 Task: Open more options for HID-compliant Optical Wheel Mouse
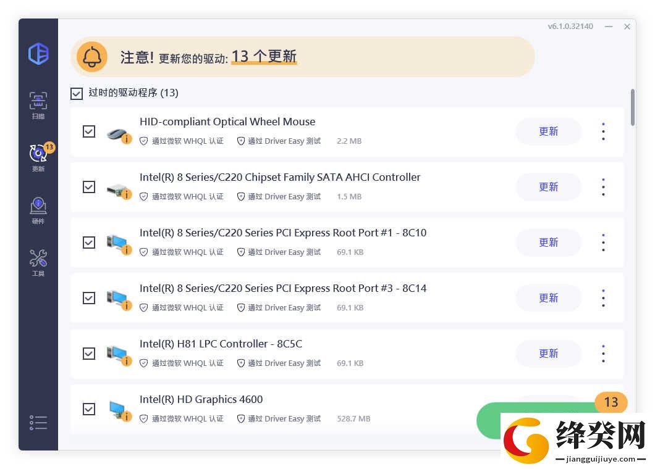coord(603,131)
